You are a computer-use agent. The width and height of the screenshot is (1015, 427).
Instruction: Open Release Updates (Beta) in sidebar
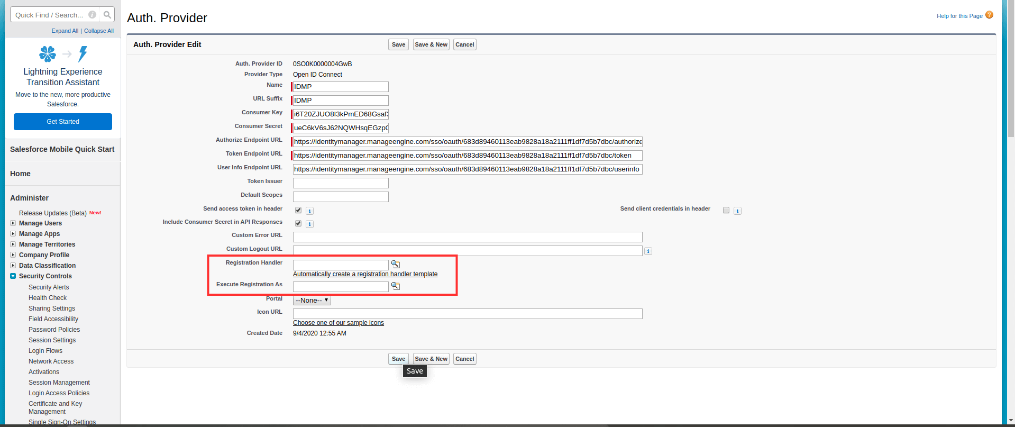click(53, 213)
